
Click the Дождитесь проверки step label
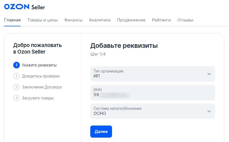click(x=41, y=76)
